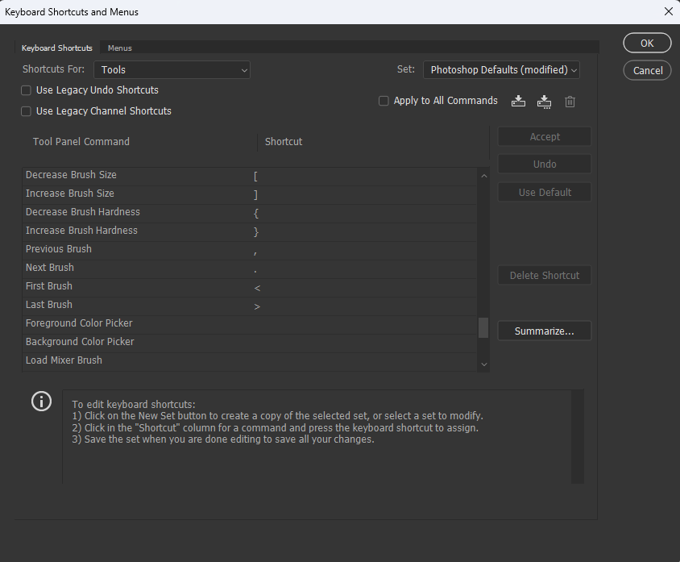Select the Decrease Brush Size row
The image size is (680, 562).
pos(161,175)
